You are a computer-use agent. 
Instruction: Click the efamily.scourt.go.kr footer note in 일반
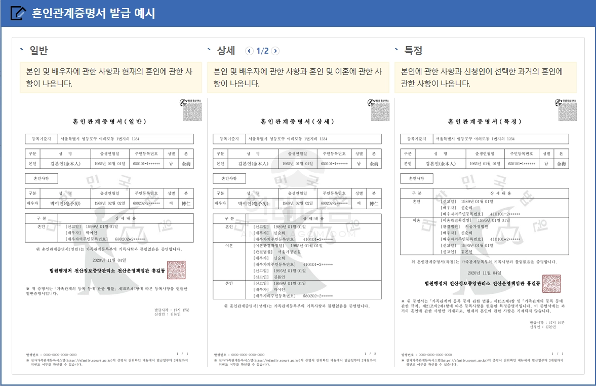tap(107, 362)
